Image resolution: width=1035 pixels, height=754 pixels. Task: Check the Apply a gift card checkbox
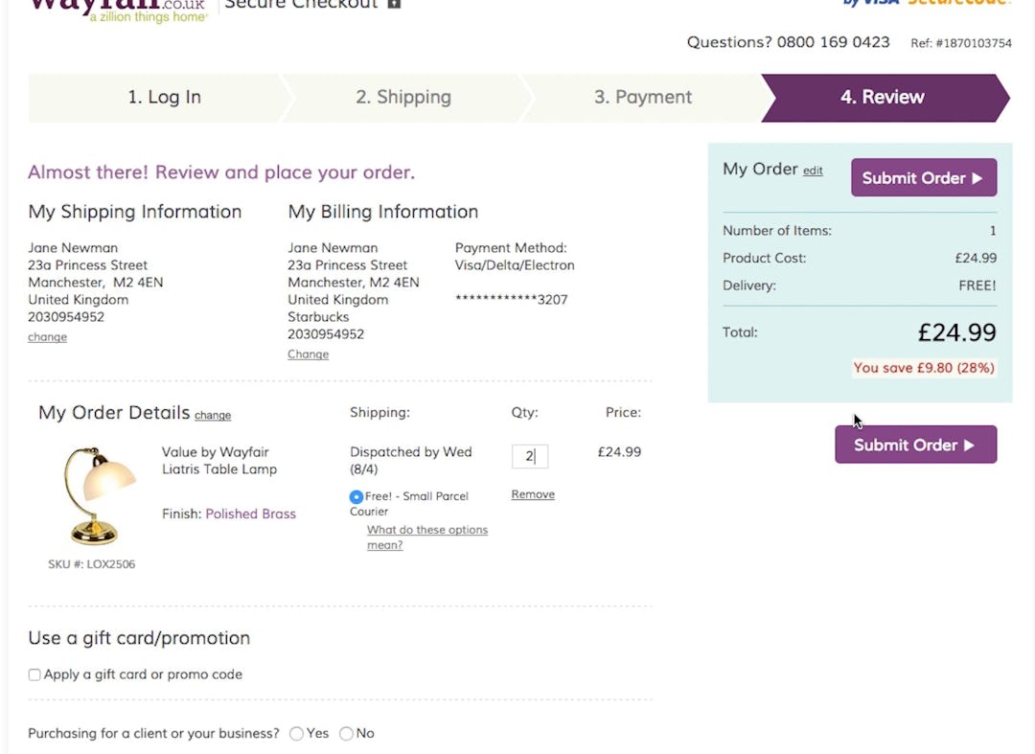pyautogui.click(x=34, y=674)
